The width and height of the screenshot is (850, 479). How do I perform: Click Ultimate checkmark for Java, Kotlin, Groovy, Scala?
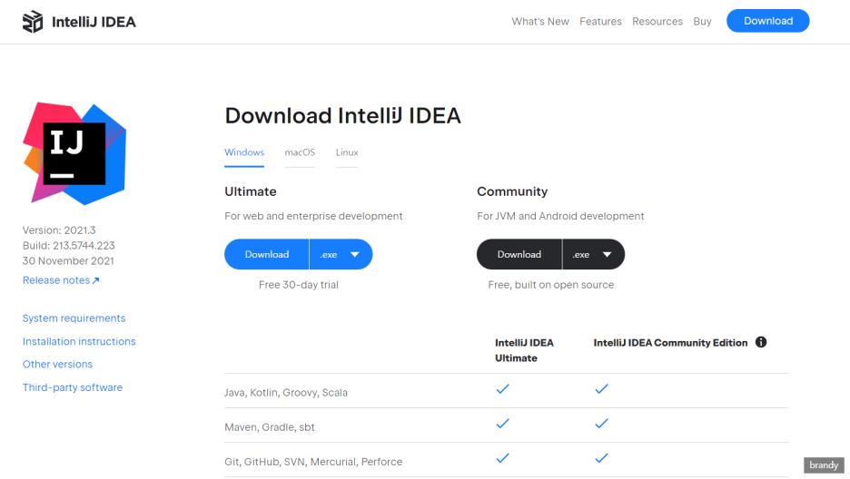point(502,388)
